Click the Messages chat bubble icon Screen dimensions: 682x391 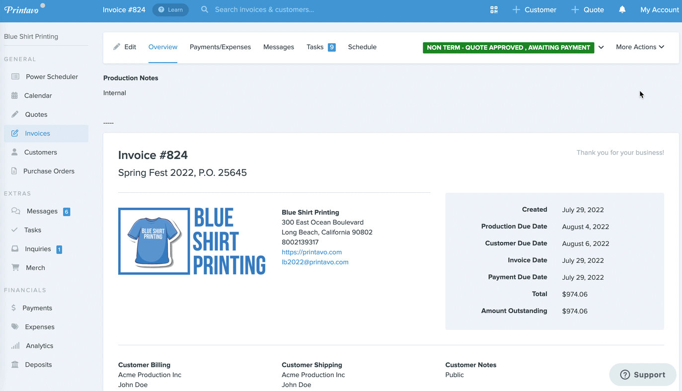(x=16, y=211)
